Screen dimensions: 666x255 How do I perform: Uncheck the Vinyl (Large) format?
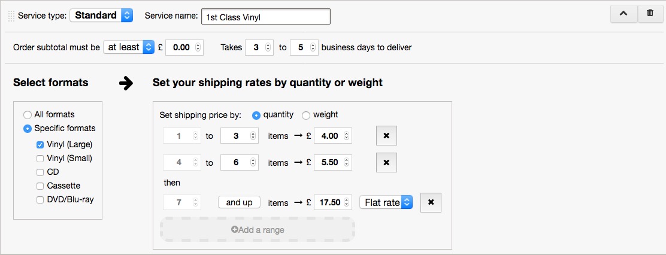click(x=40, y=145)
